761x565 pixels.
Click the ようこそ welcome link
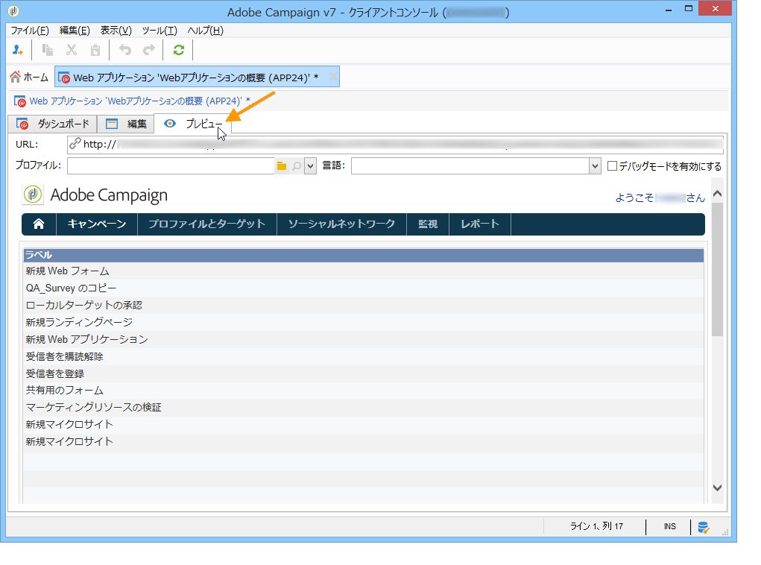660,198
